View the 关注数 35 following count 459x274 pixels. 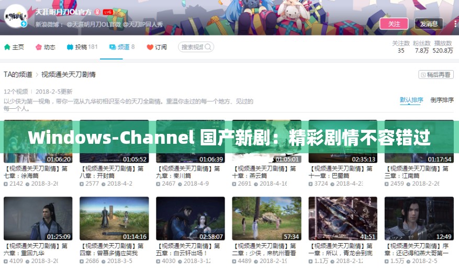[401, 47]
